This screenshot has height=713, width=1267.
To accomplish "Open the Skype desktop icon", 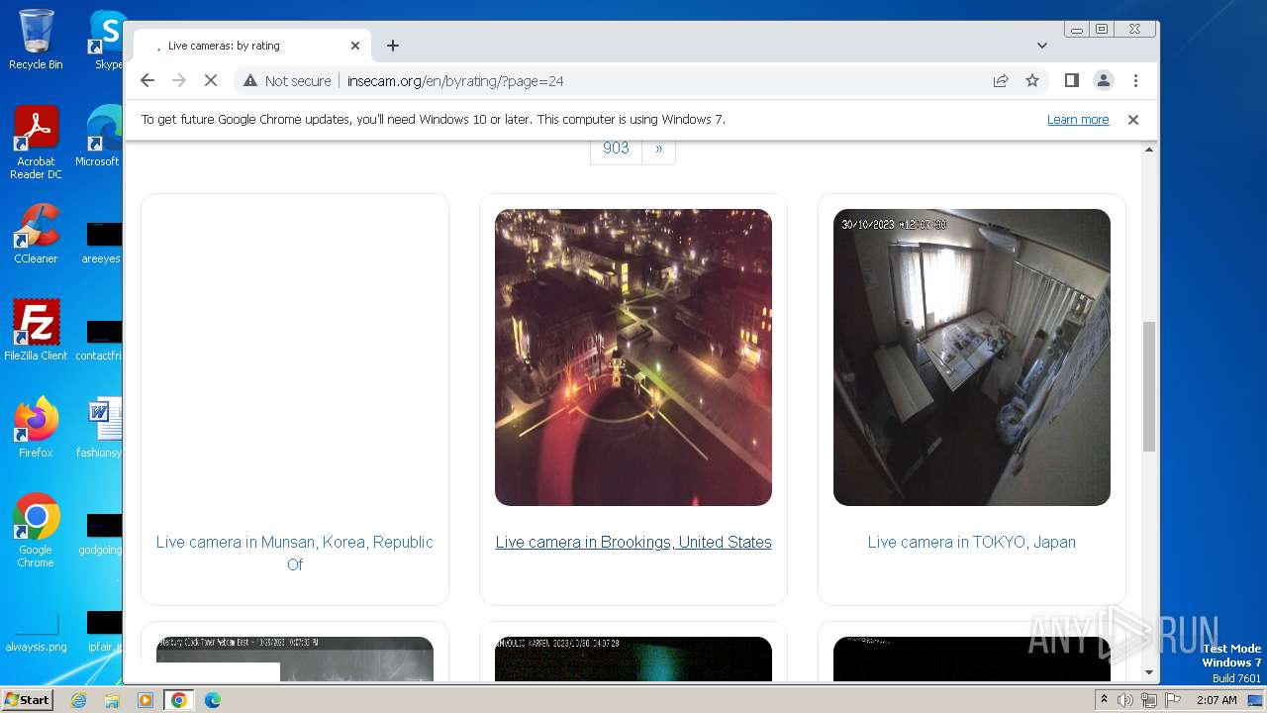I will click(x=107, y=40).
